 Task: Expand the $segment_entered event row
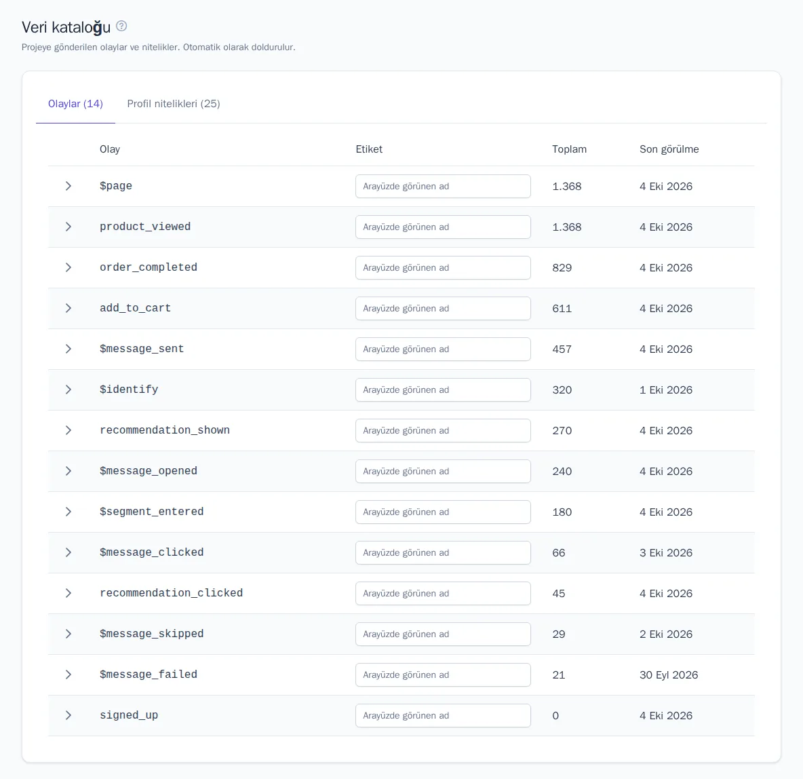pos(68,512)
